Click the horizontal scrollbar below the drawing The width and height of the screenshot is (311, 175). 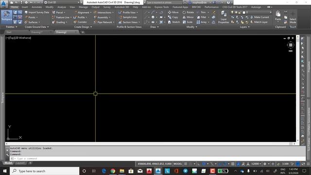[150, 144]
